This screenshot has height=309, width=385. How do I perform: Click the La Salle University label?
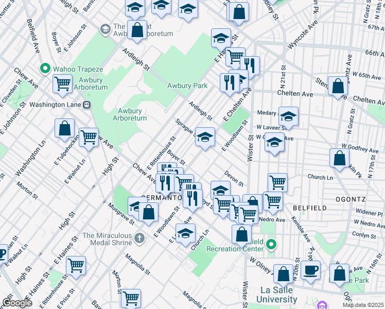pos(277,295)
